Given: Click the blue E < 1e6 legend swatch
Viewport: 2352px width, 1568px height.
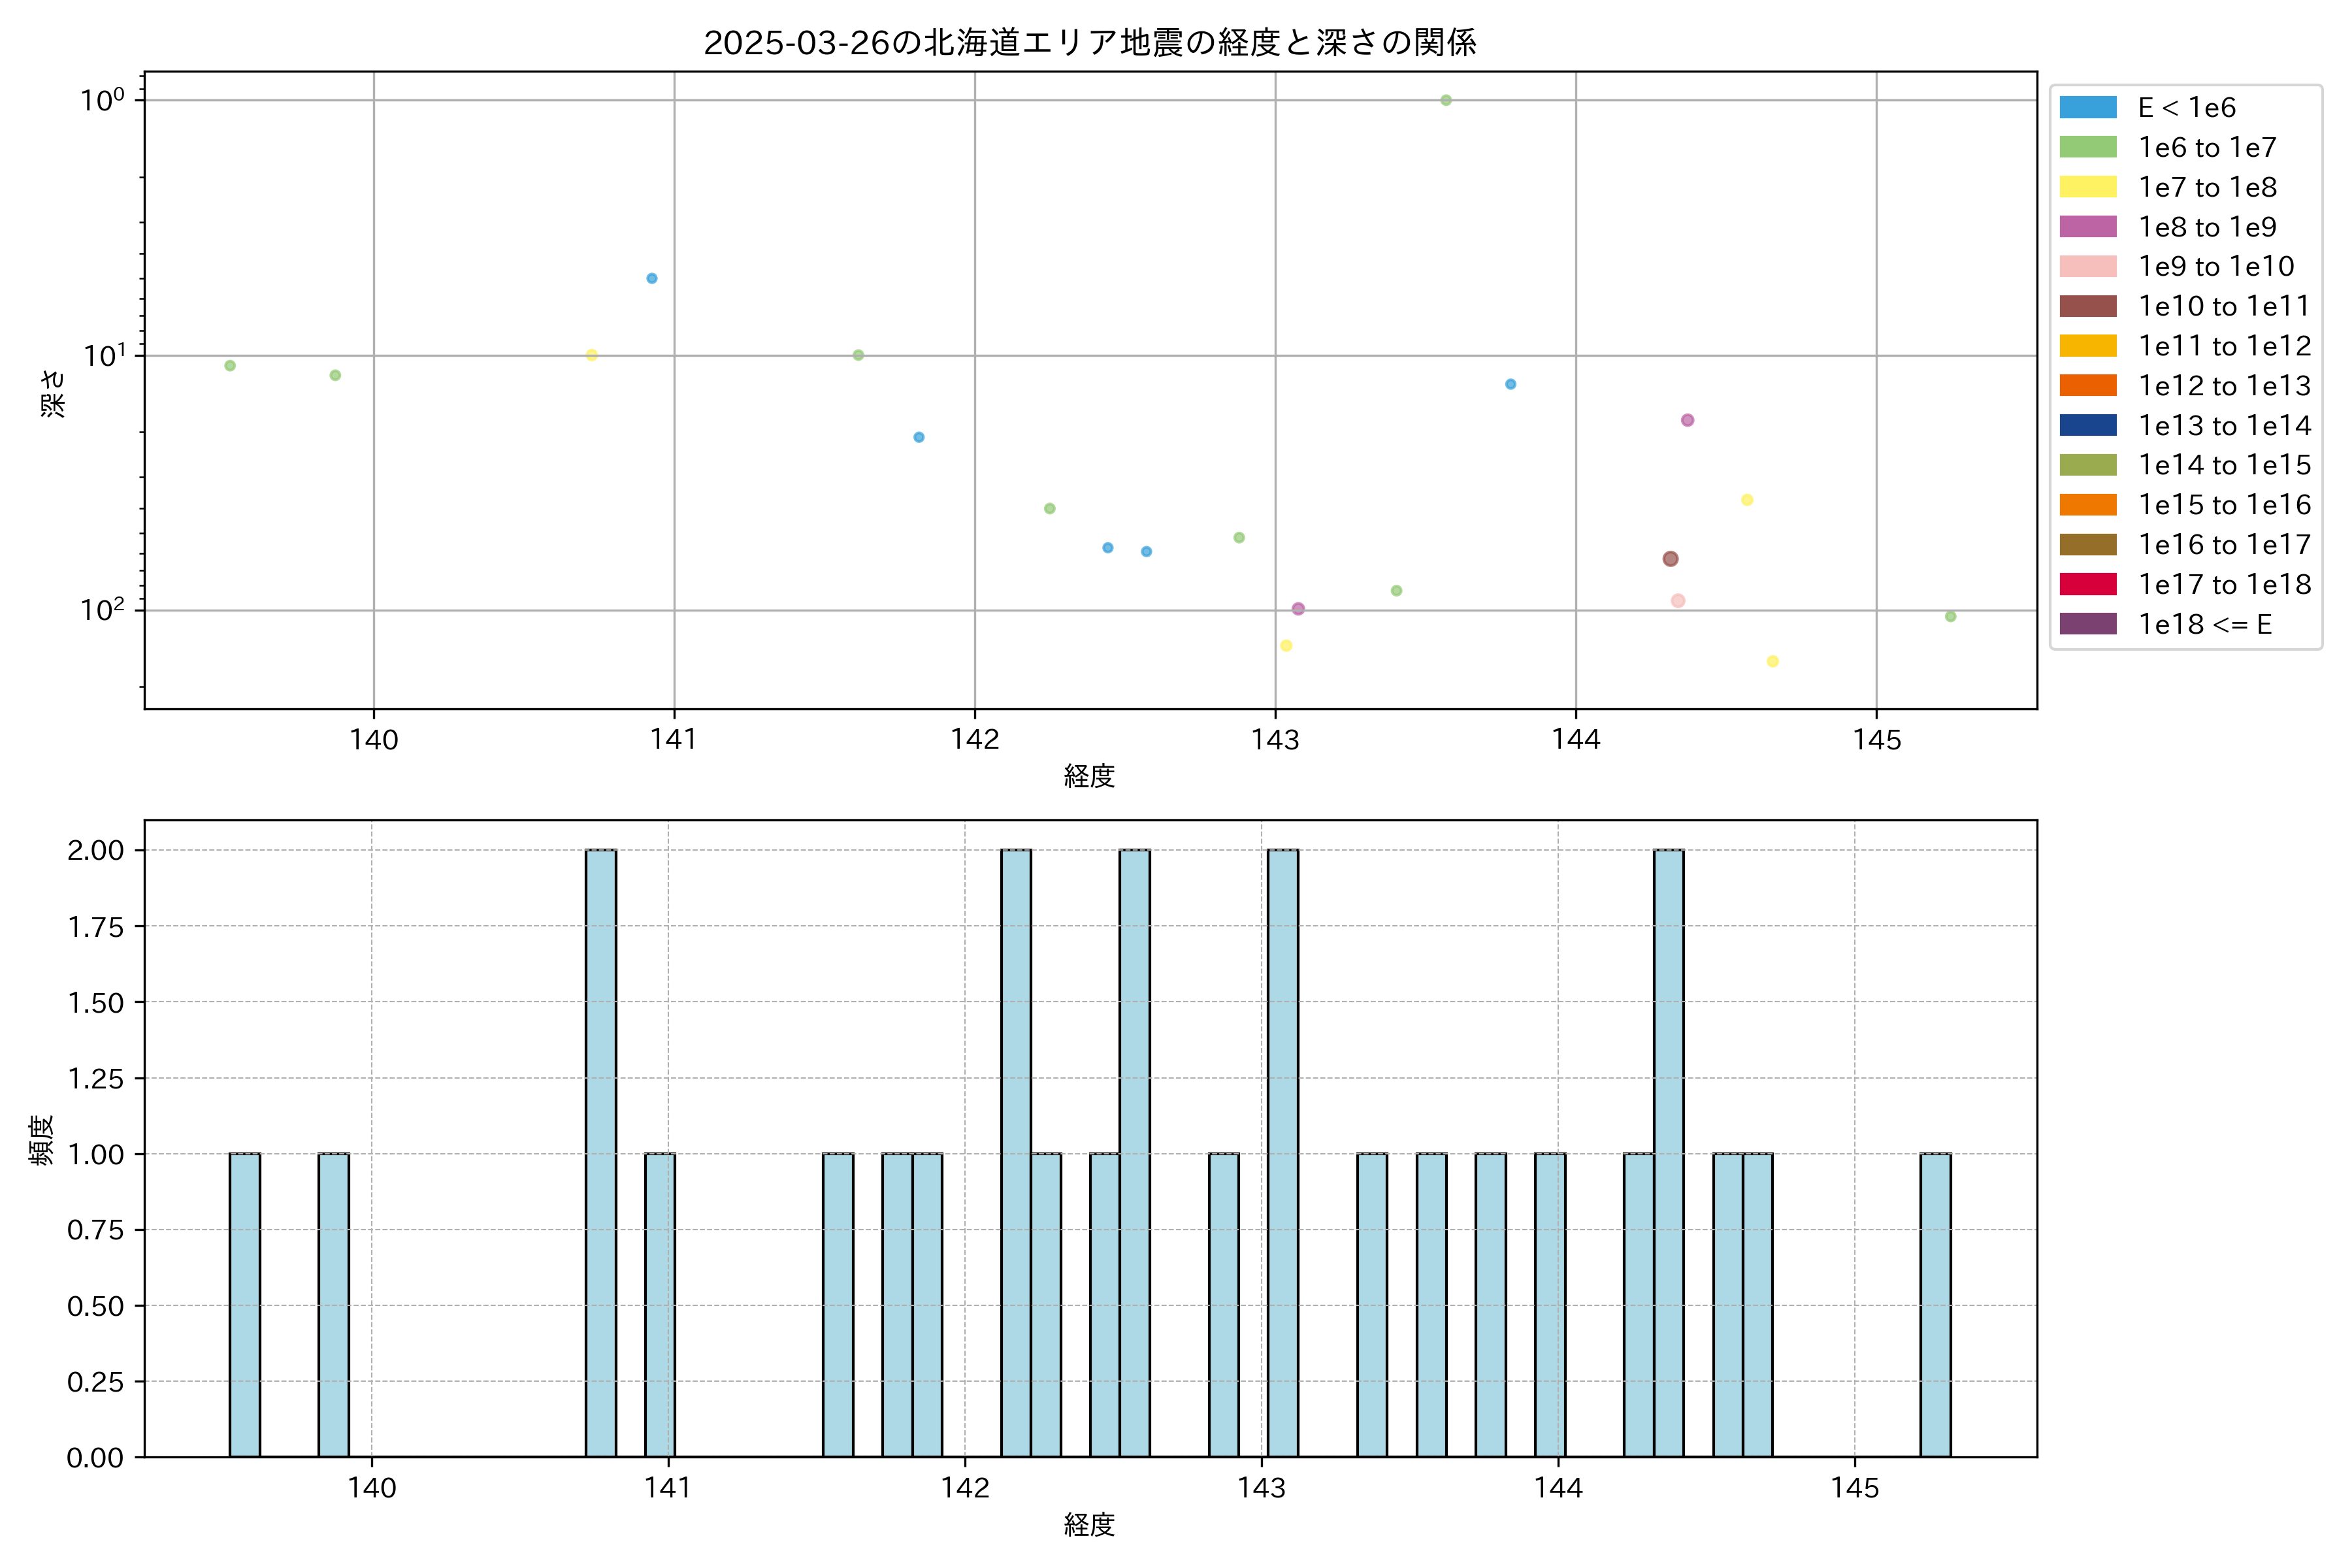Looking at the screenshot, I should [2087, 107].
